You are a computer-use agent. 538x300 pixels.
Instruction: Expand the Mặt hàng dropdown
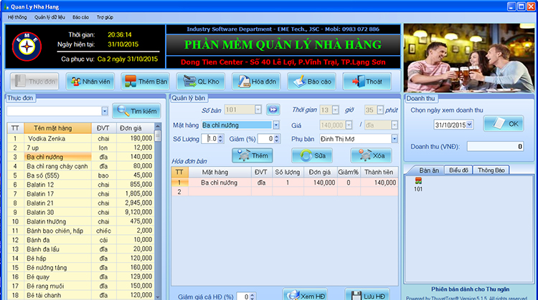pyautogui.click(x=277, y=125)
